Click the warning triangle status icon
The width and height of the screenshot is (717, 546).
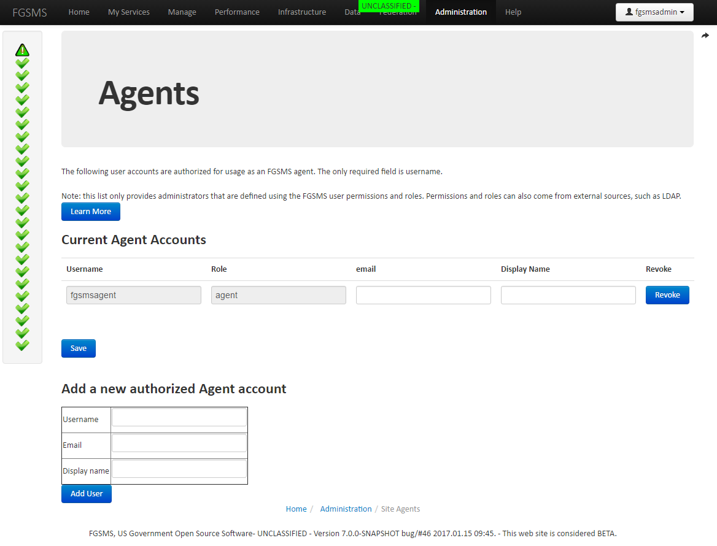[x=22, y=50]
